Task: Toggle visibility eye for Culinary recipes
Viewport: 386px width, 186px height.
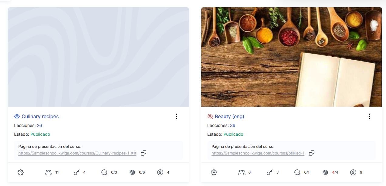Action: point(17,116)
